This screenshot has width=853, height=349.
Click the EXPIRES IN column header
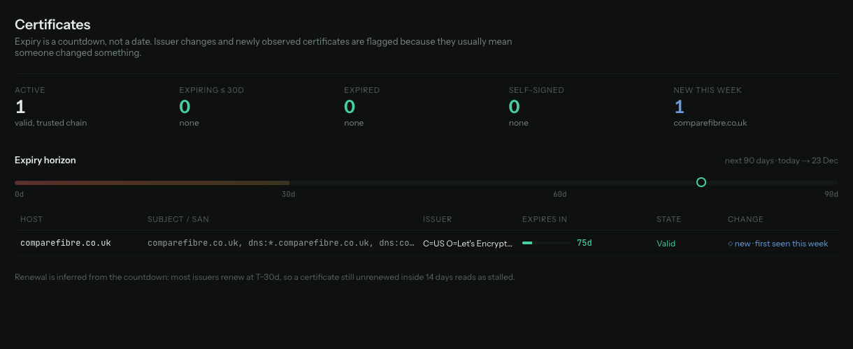(545, 219)
